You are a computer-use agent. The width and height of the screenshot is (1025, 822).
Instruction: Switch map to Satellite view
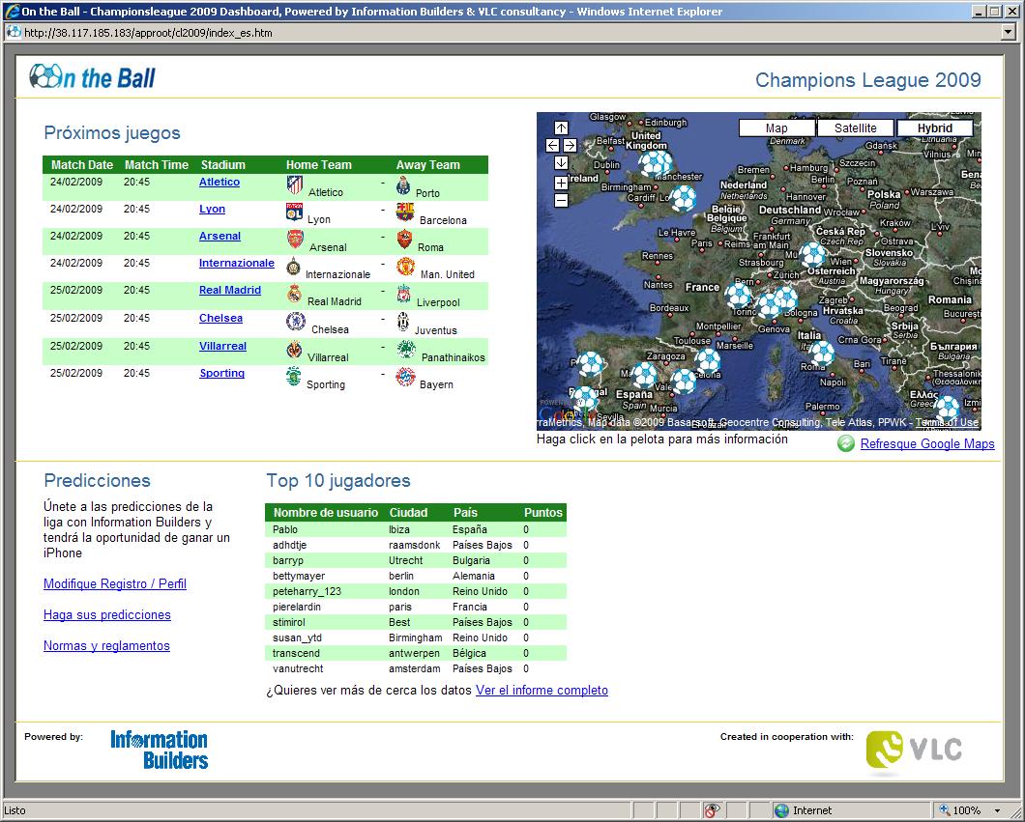(856, 128)
